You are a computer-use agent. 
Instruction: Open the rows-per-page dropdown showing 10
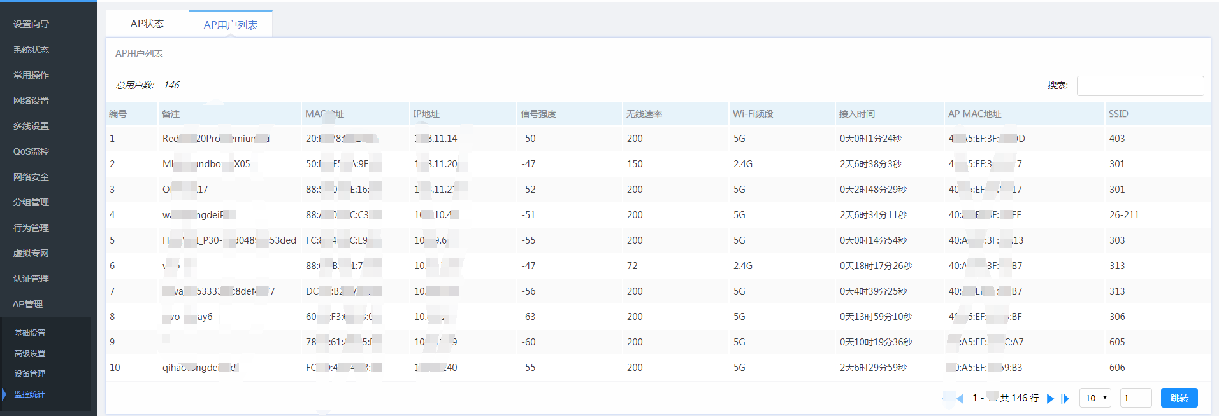1095,398
